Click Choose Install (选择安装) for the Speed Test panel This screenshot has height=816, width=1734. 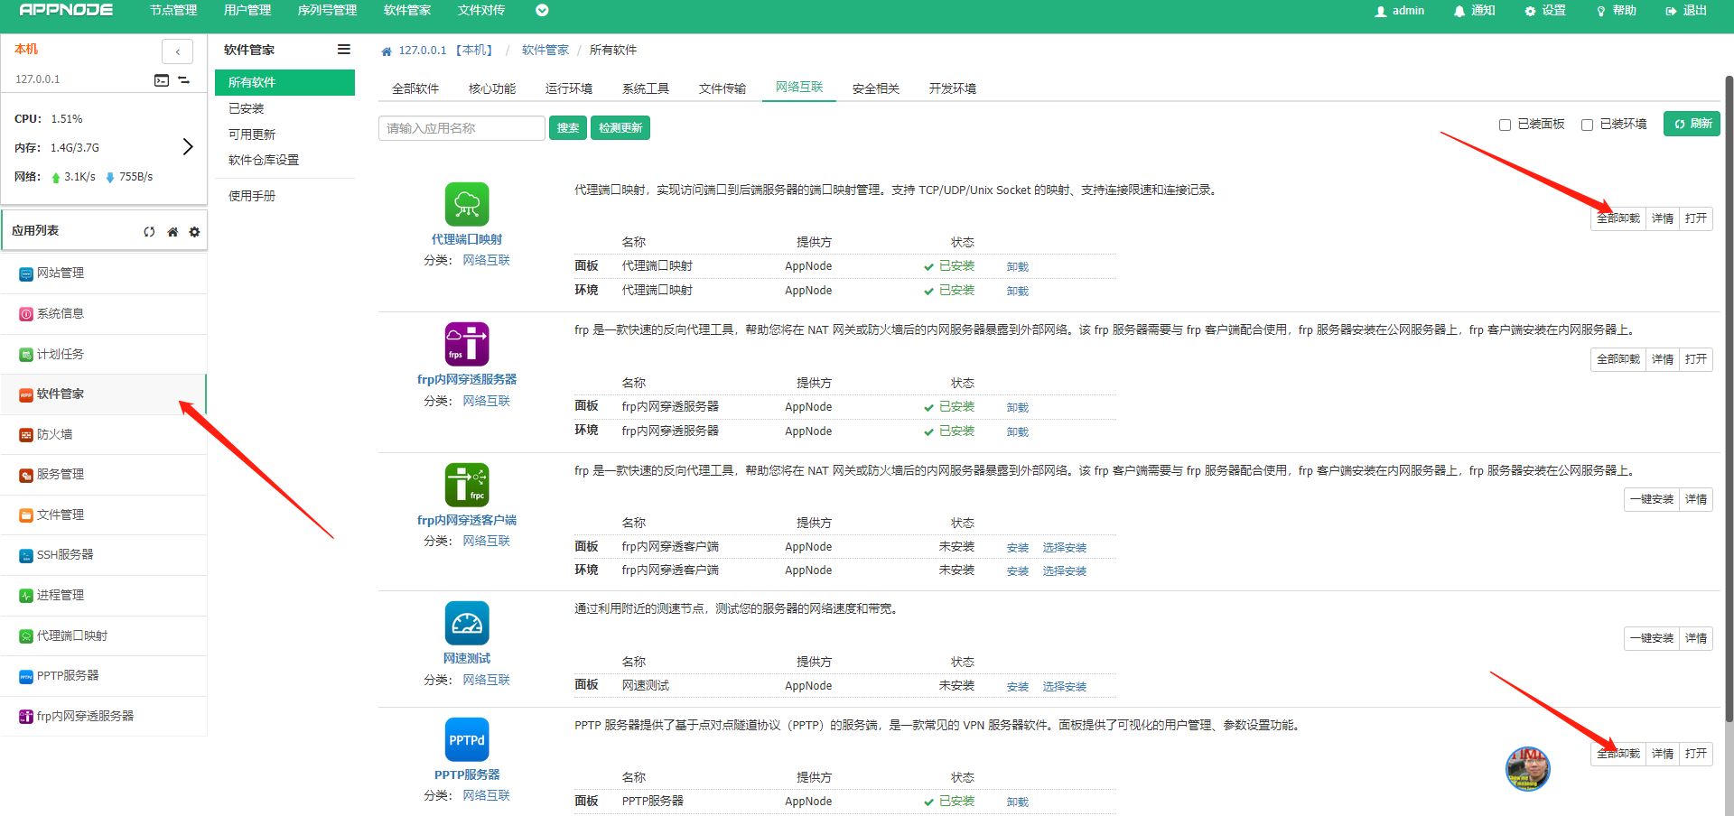pos(1065,687)
